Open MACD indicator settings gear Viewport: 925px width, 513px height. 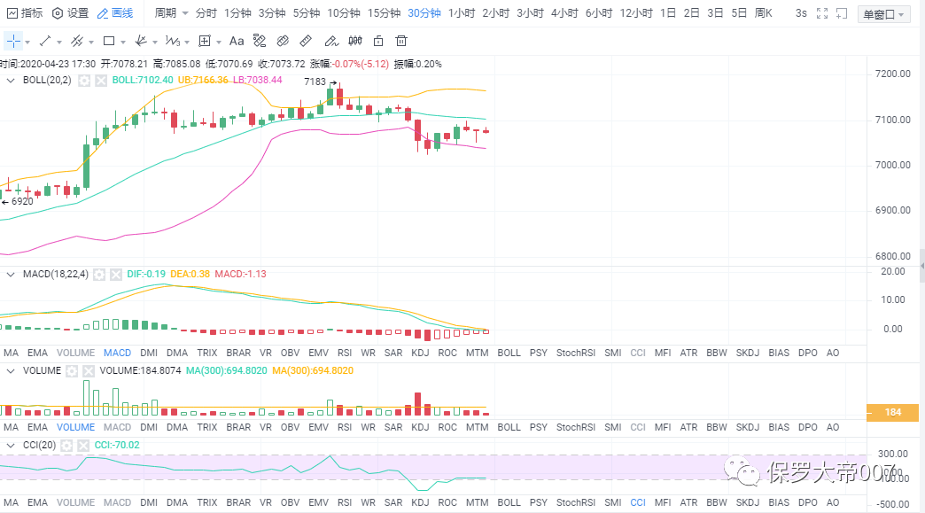click(x=99, y=275)
